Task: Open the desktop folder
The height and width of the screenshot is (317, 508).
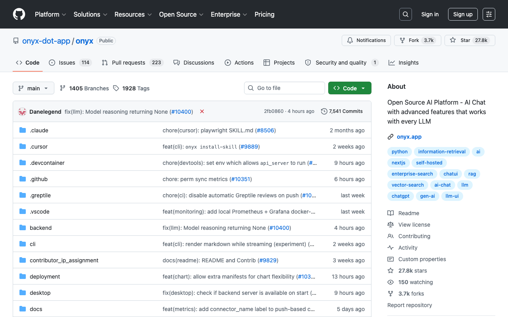Action: pyautogui.click(x=40, y=293)
